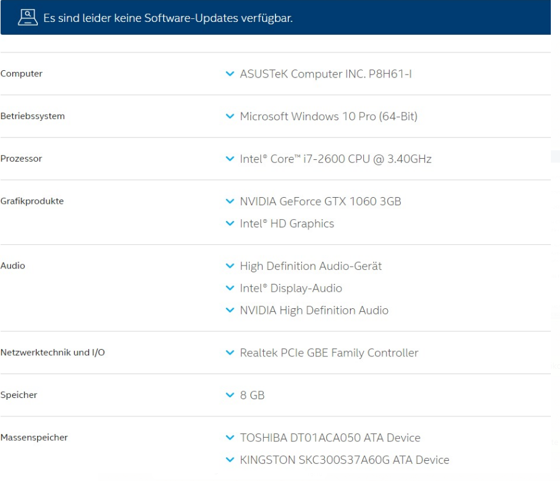Expand the NVIDIA High Definition Audio chevron
The image size is (560, 481).
click(x=230, y=310)
